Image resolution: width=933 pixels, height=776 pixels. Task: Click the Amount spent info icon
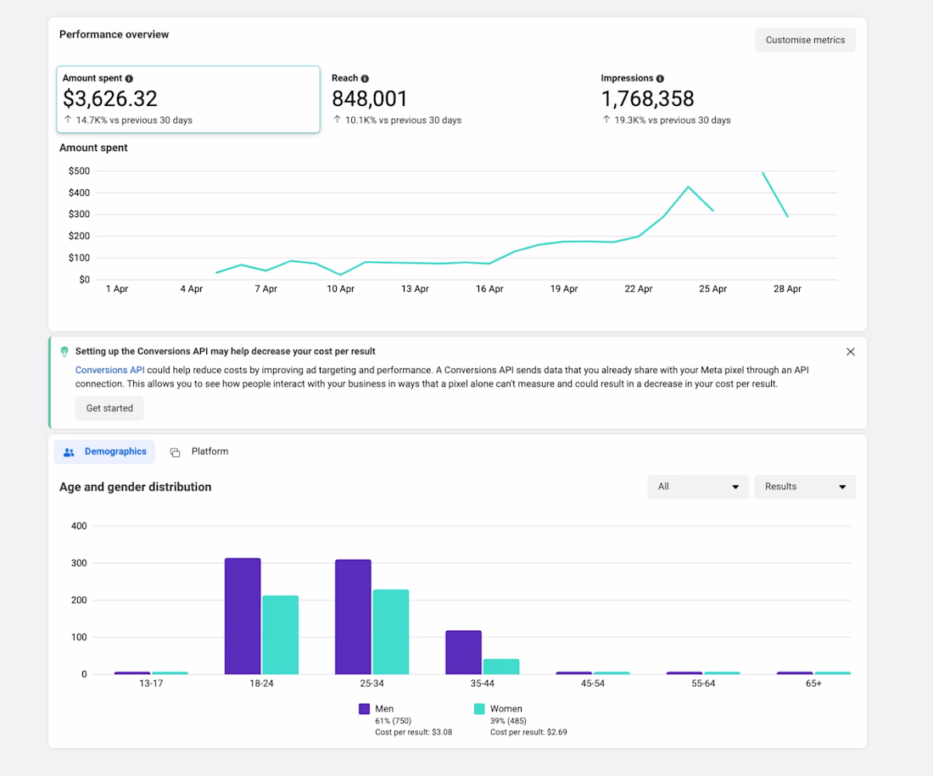click(x=129, y=79)
